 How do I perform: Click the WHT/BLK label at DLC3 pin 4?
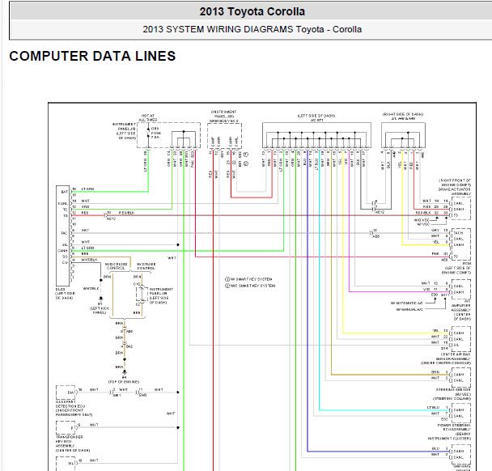coord(90,260)
